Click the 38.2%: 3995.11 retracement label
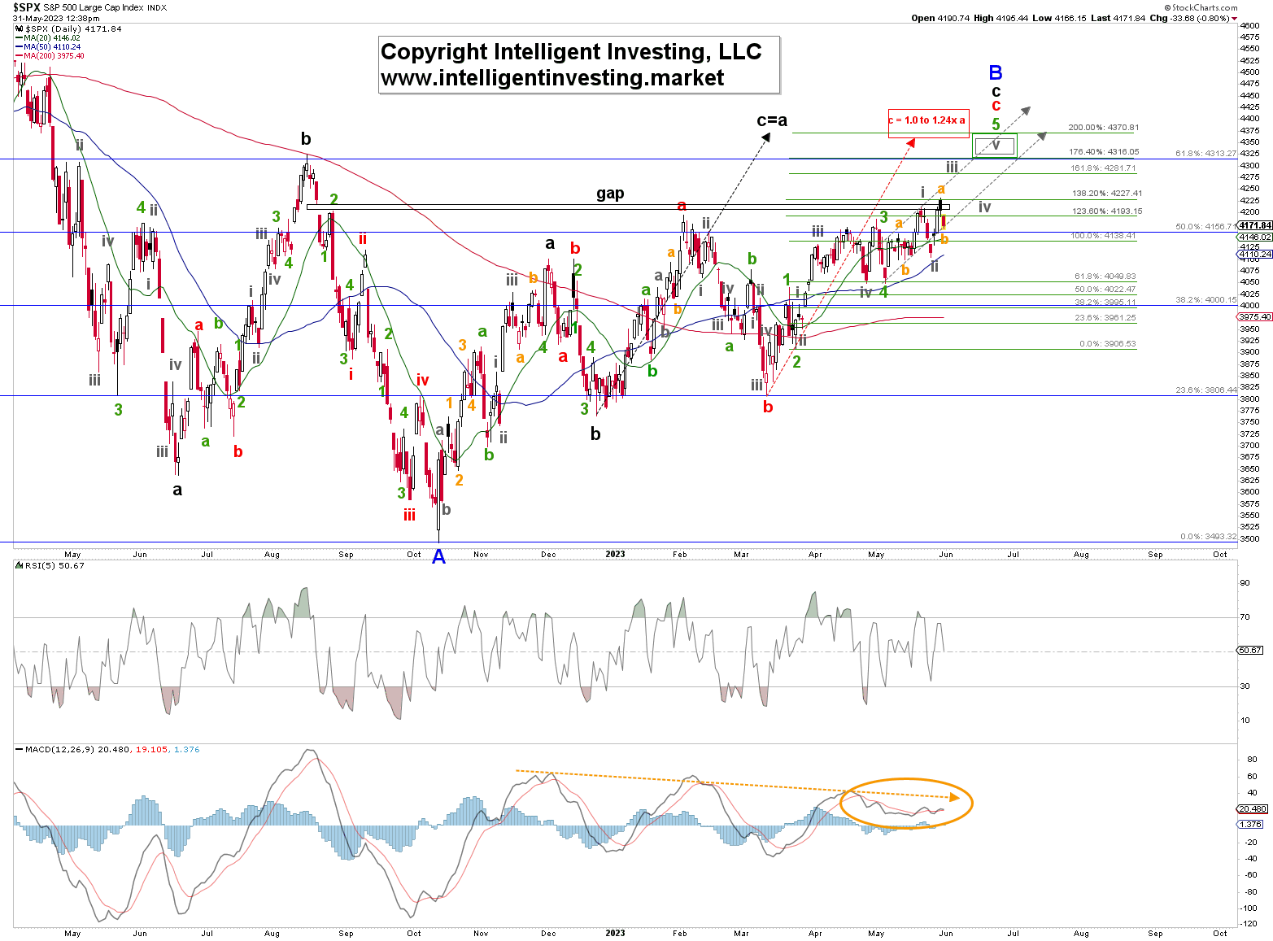 [x=1105, y=303]
